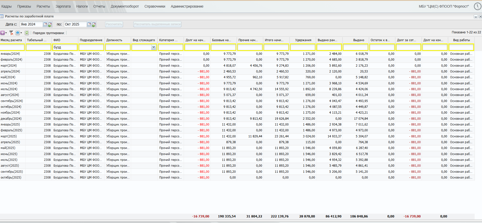Open the Вид служащего filter dropdown
The height and width of the screenshot is (223, 482).
point(153,47)
